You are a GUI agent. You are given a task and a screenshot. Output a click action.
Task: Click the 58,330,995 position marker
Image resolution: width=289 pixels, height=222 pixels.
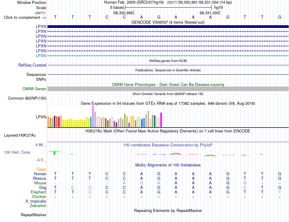tap(123, 13)
